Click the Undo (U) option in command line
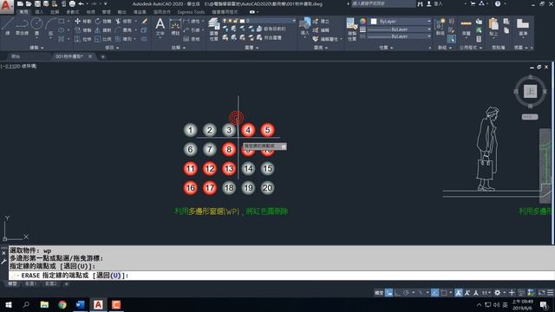The width and height of the screenshot is (555, 312). [109, 276]
